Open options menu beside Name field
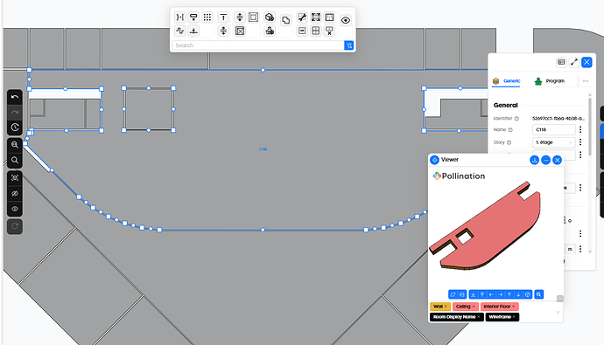Viewport: 604px width, 345px height. tap(580, 130)
